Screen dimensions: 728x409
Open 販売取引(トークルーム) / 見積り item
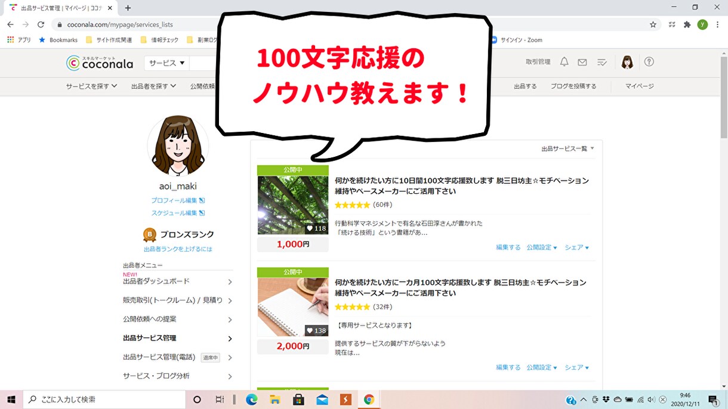pos(178,300)
